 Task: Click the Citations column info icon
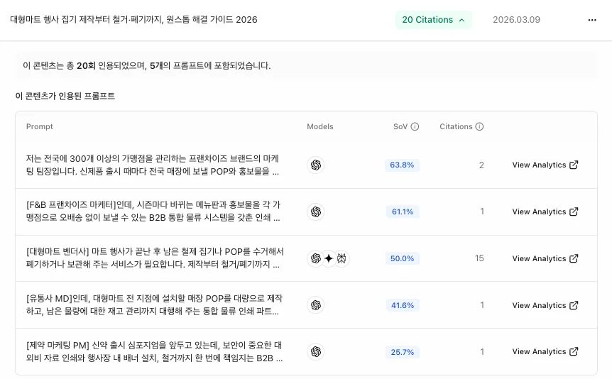click(479, 127)
